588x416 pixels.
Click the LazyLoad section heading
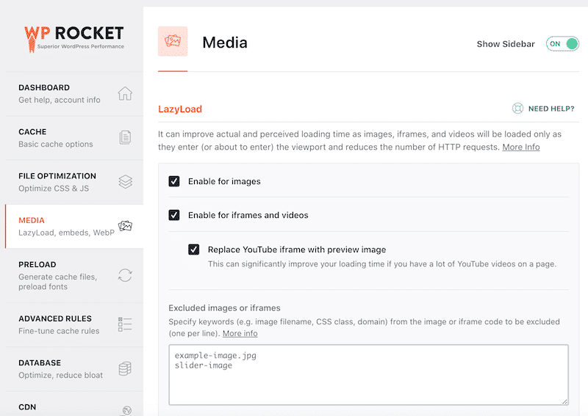pos(180,109)
